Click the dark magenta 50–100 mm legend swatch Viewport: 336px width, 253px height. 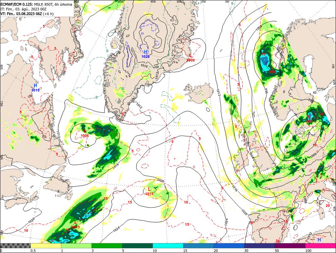290,246
